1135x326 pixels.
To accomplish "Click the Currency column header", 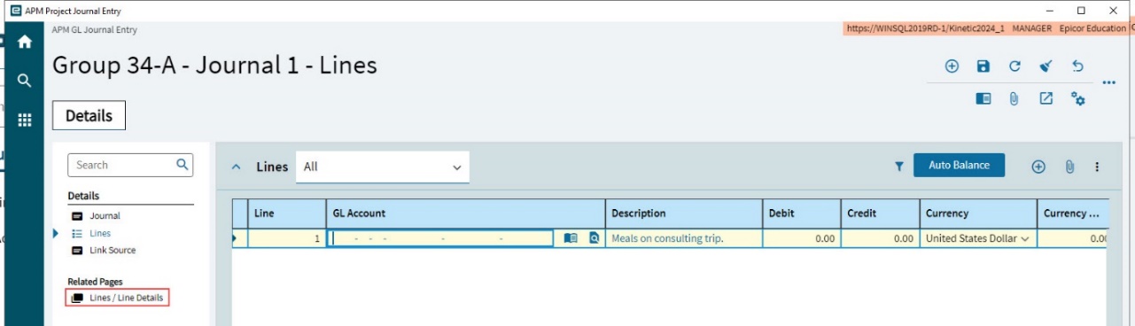I will point(978,213).
